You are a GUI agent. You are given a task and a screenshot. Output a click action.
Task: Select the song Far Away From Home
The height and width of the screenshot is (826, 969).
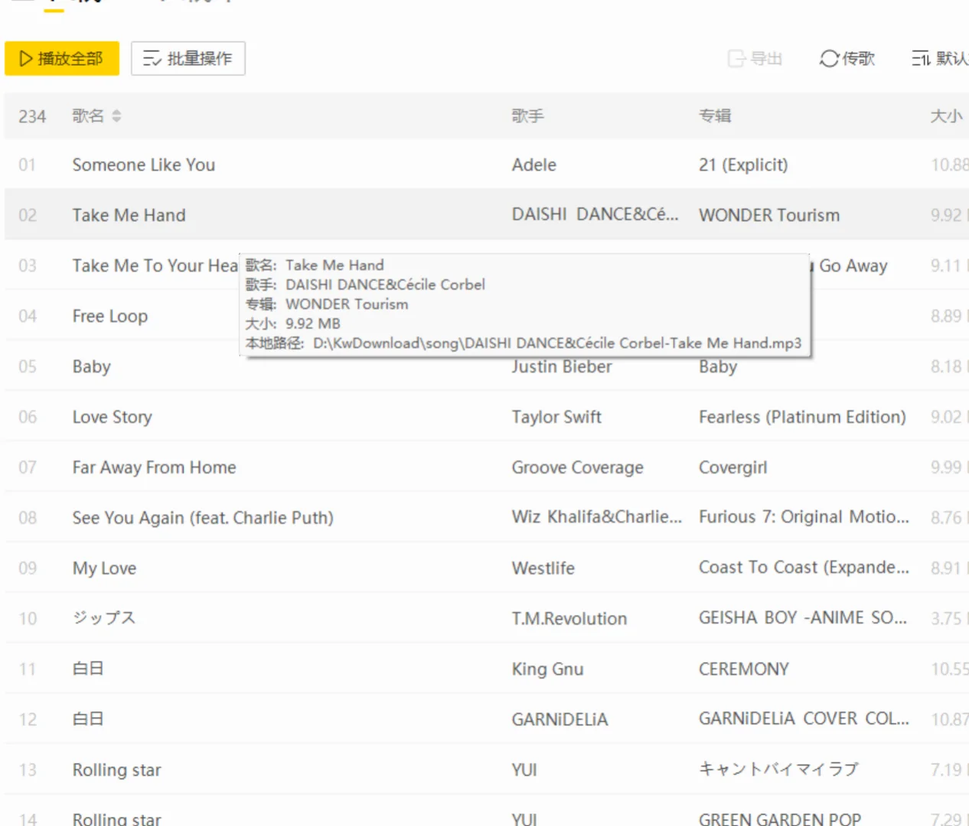(155, 467)
